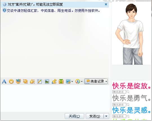
Task: Click the message input text area
Action: pyautogui.click(x=55, y=98)
